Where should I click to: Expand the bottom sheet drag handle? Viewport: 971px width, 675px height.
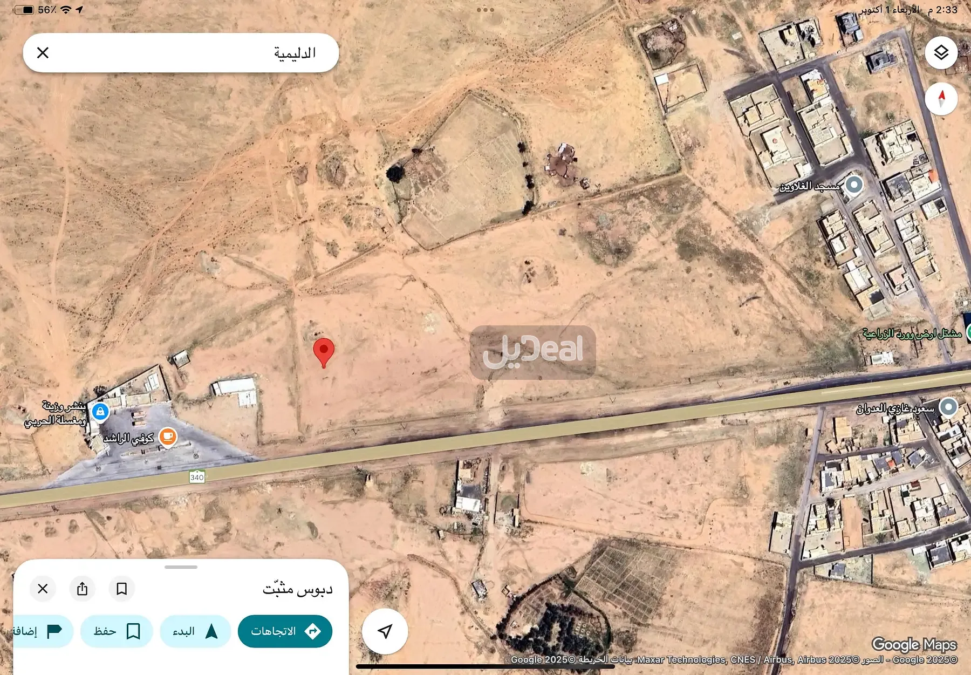tap(181, 567)
